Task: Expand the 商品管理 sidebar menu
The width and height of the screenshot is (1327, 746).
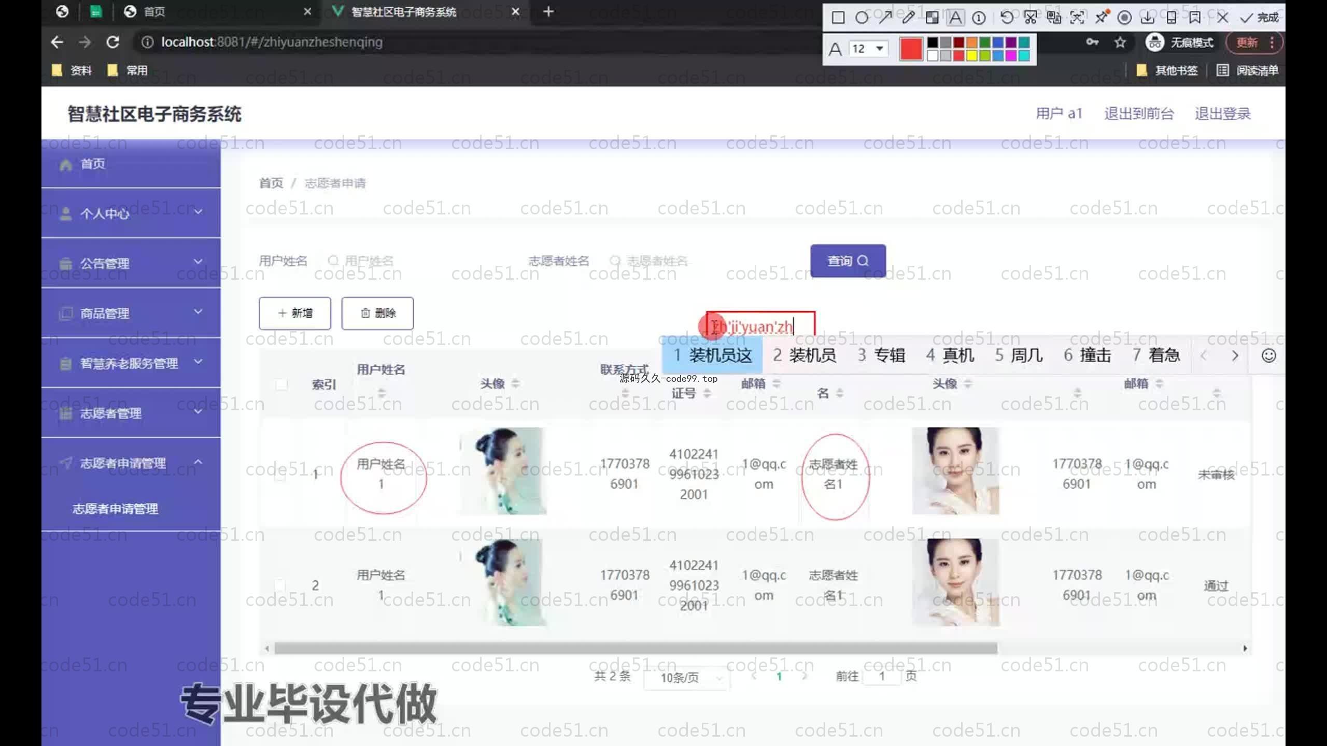Action: [131, 313]
